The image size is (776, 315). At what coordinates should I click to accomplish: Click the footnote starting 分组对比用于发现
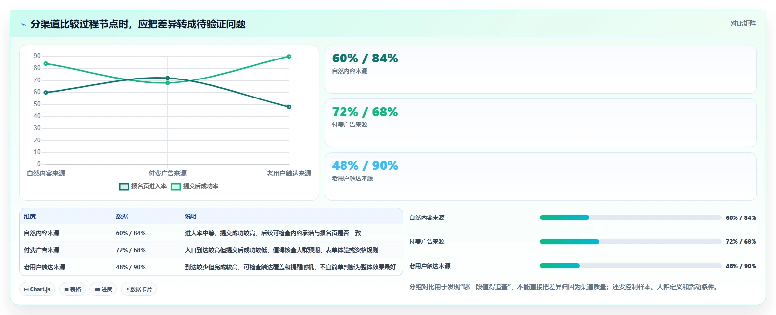(564, 287)
